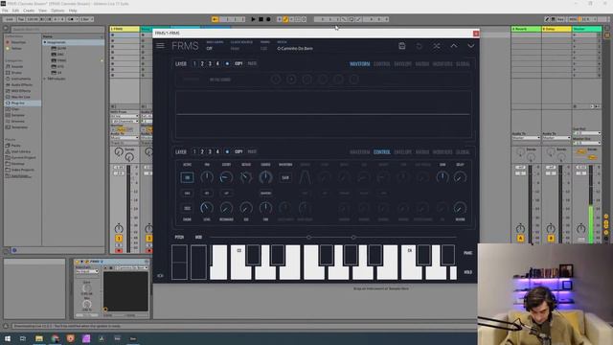The image size is (613, 345).
Task: Go to next FRMS preset with down chevron
Action: pos(470,46)
